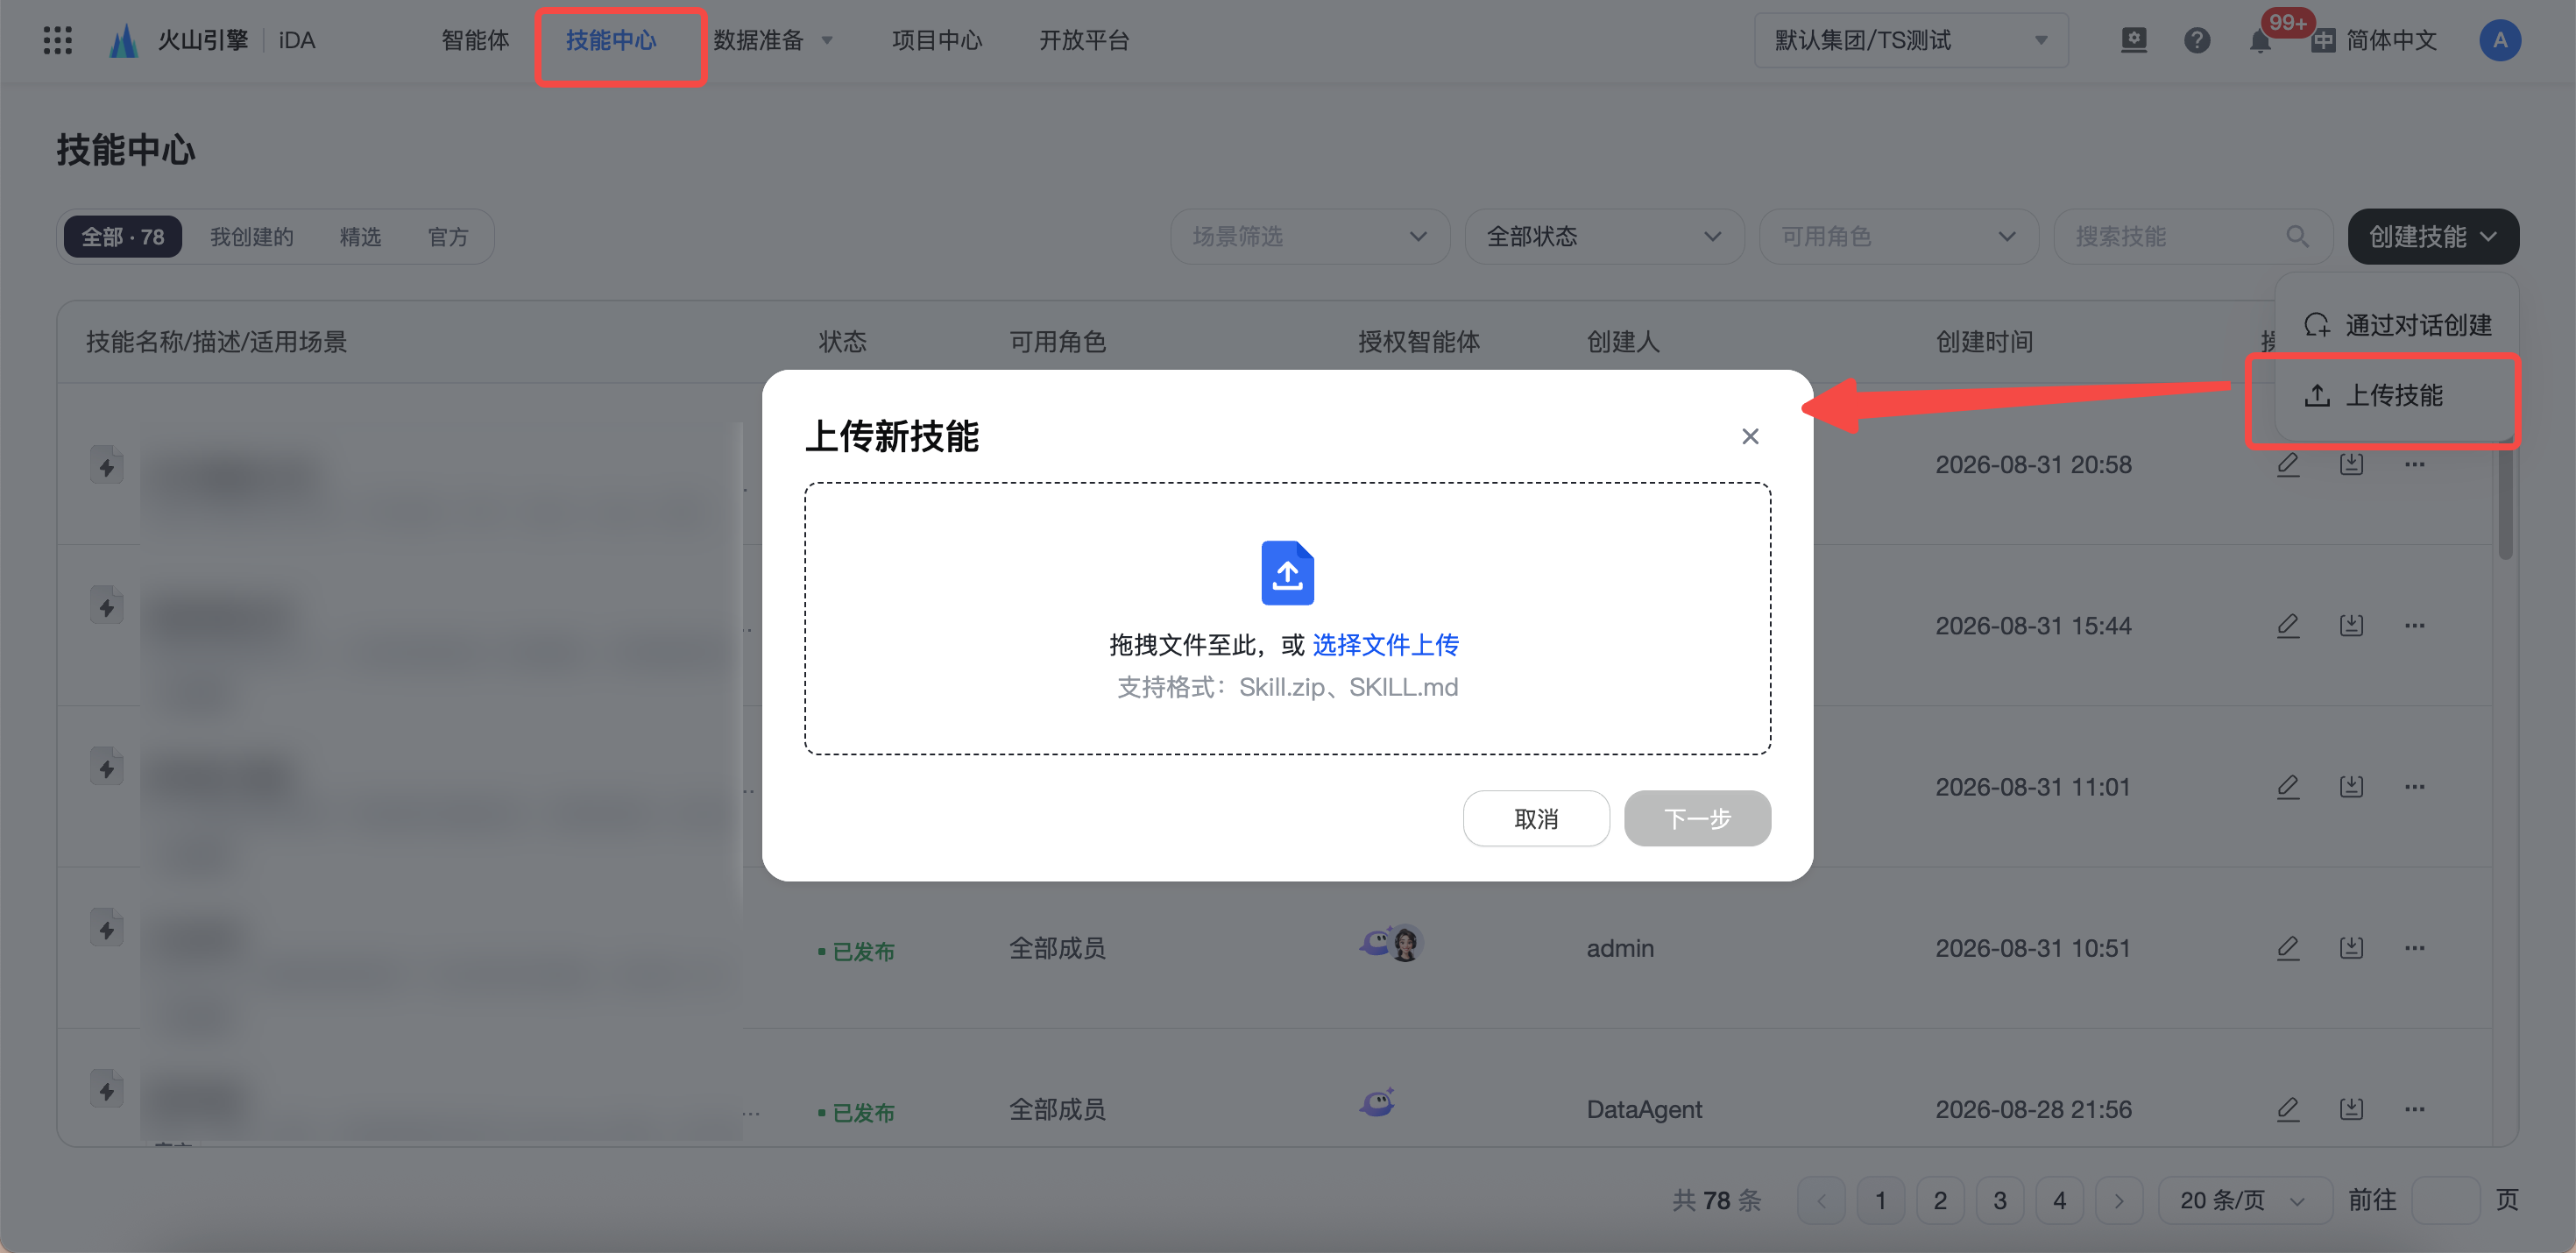The height and width of the screenshot is (1253, 2576).
Task: Open the screen settings icon in header
Action: 2133,40
